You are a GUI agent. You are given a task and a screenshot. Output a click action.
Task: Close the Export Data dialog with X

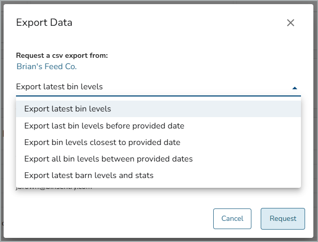[x=291, y=23]
